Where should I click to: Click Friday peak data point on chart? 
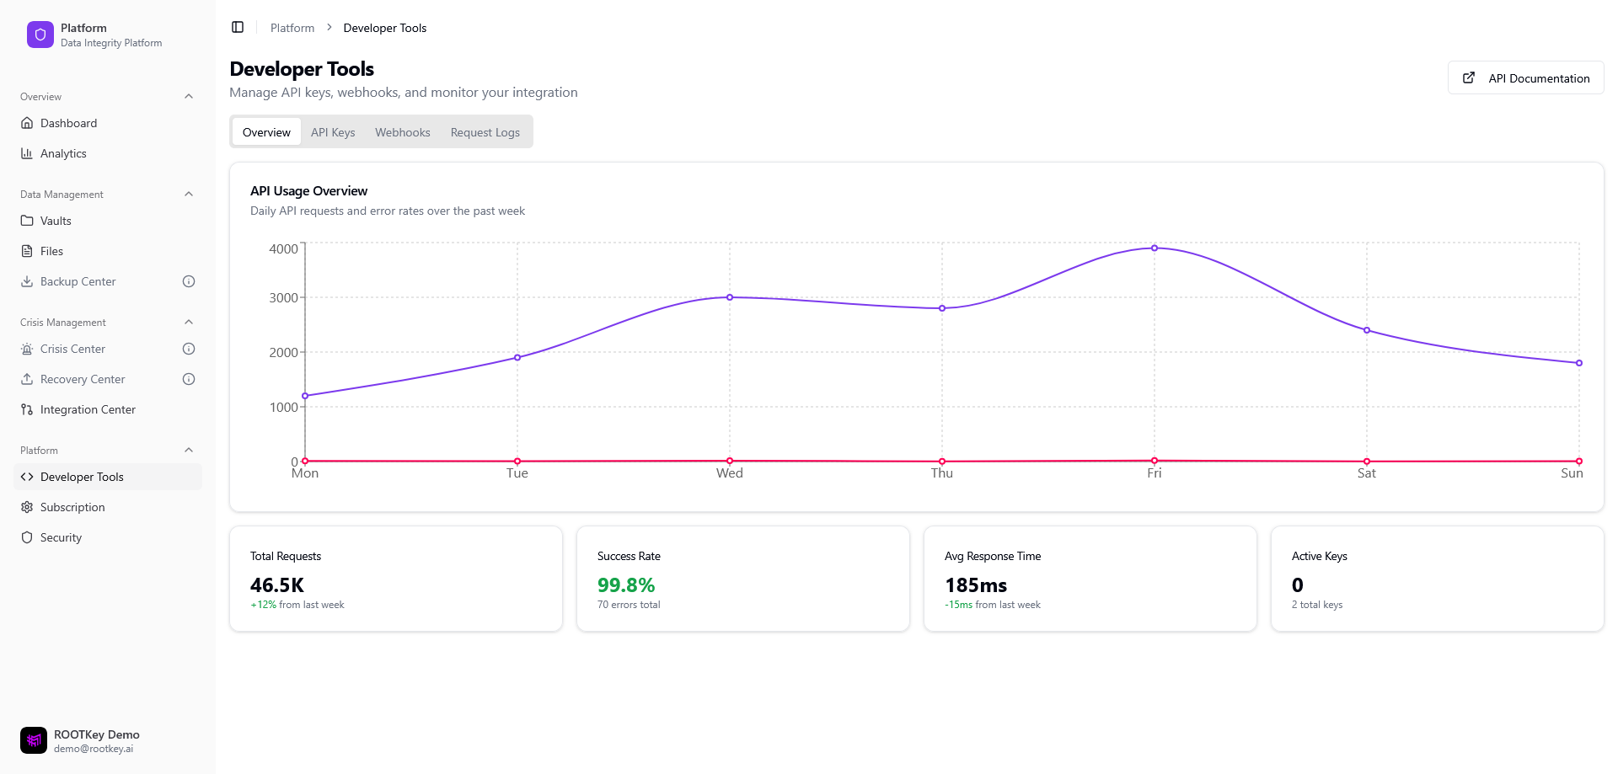(1155, 248)
